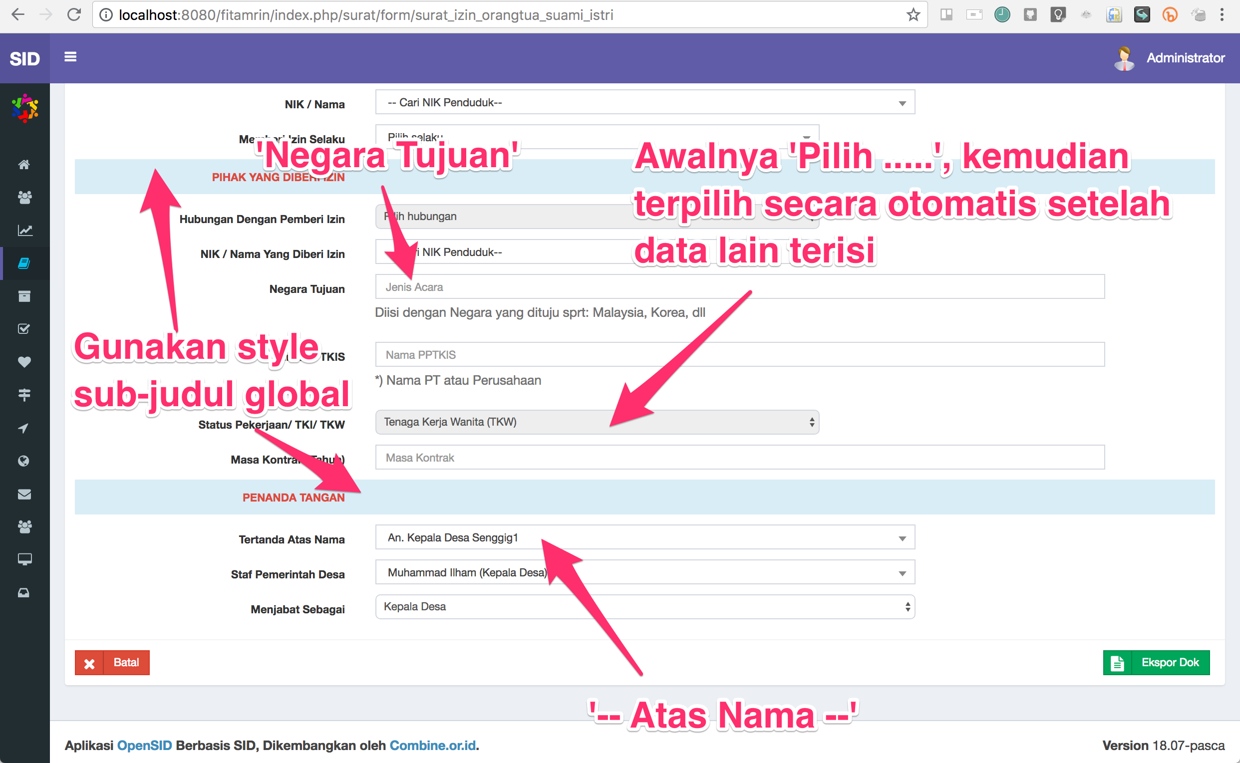Open the Home dashboard from sidebar

24,164
